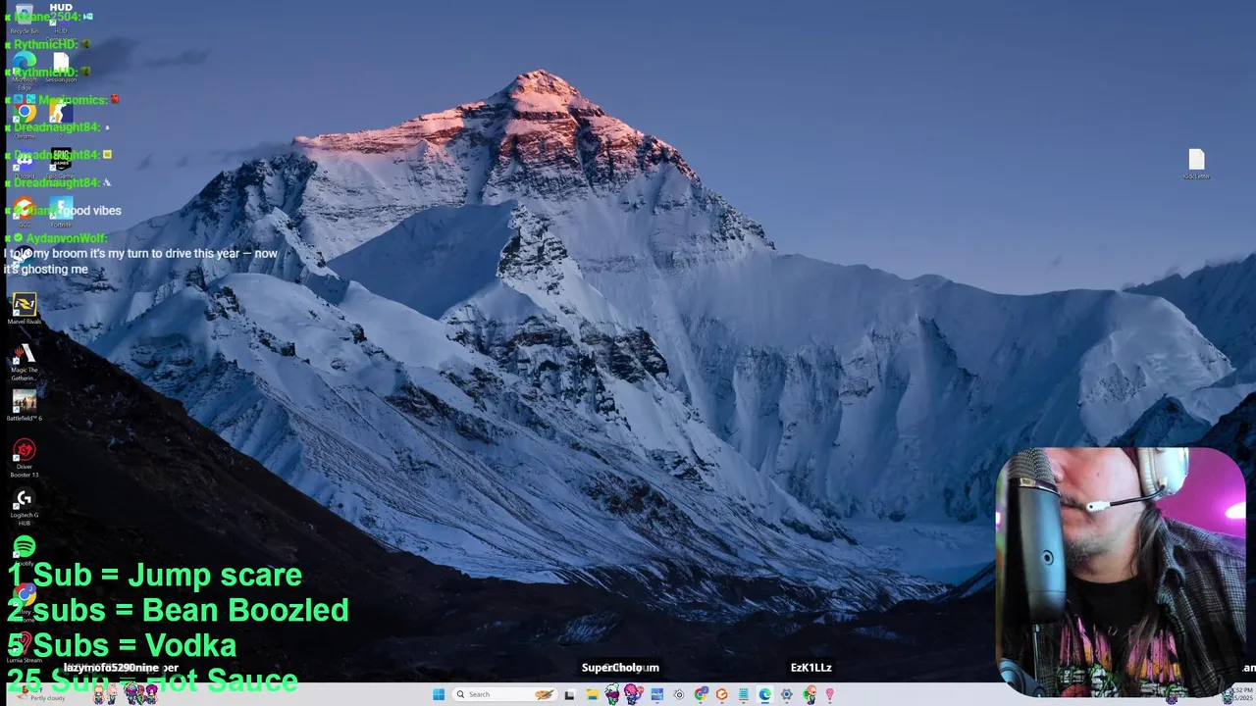Click the lazymofo5290nine name label
The height and width of the screenshot is (706, 1256).
click(111, 668)
